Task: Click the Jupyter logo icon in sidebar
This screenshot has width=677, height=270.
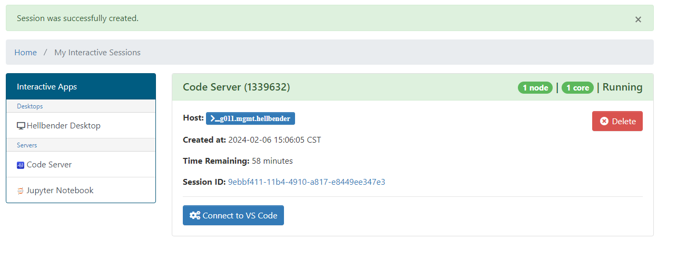Action: pos(21,191)
